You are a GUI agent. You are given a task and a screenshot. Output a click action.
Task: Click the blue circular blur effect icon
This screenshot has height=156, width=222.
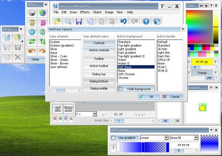[32, 32]
